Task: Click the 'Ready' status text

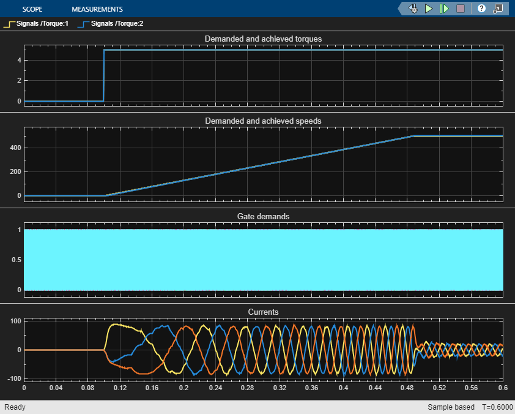Action: [x=15, y=407]
